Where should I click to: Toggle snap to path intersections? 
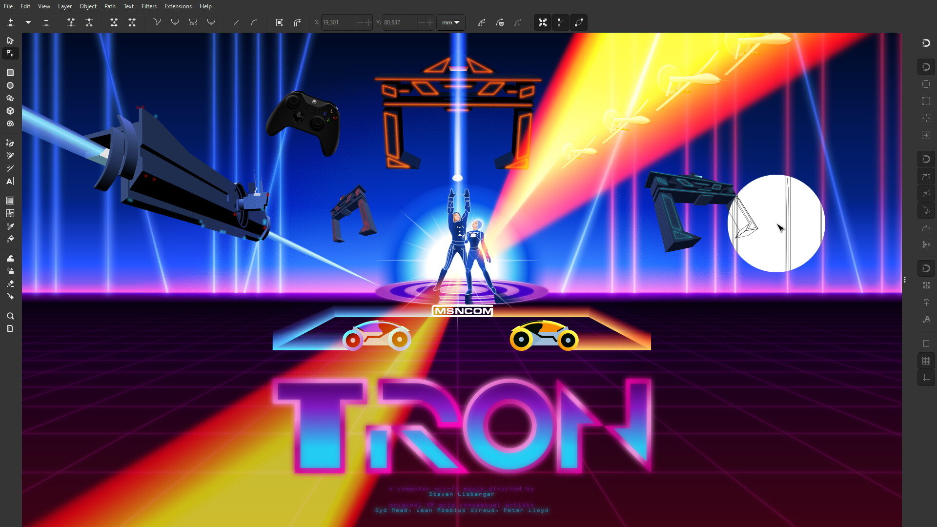coord(926,193)
